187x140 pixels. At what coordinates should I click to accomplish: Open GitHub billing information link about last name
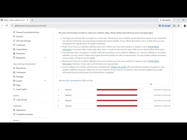pyautogui.click(x=153, y=47)
